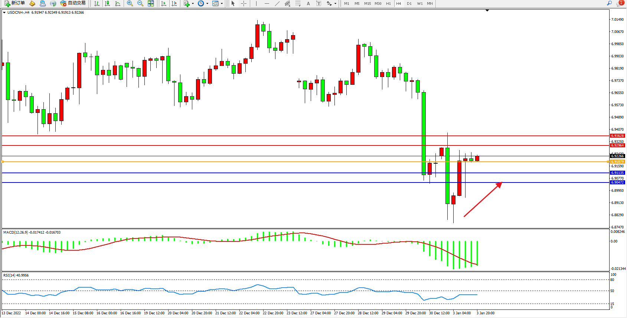Enable chart shift icon

(x=174, y=3)
